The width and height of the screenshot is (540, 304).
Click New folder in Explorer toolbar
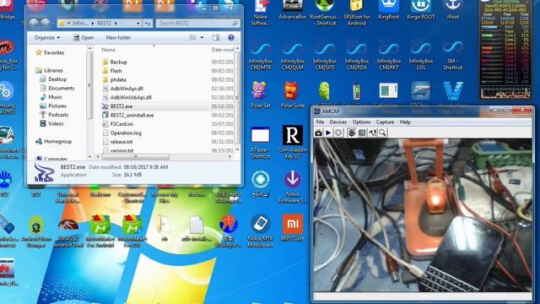118,37
